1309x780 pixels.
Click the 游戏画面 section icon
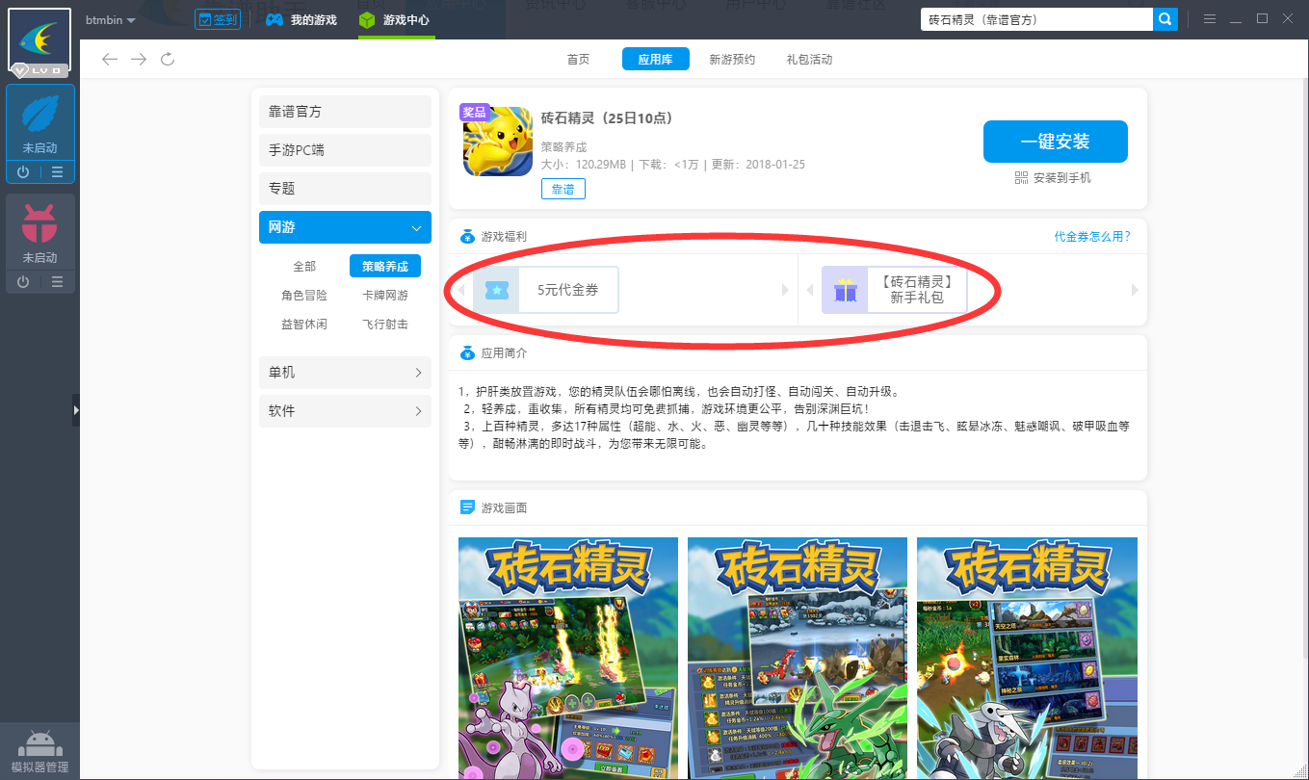pos(467,507)
